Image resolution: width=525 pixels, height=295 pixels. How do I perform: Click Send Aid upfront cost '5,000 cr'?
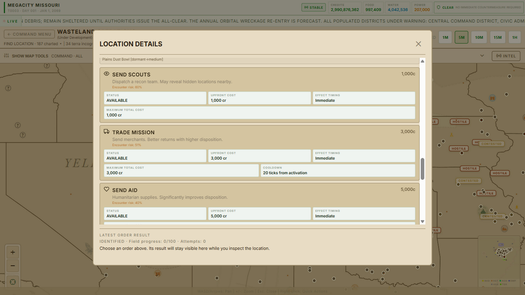[219, 216]
